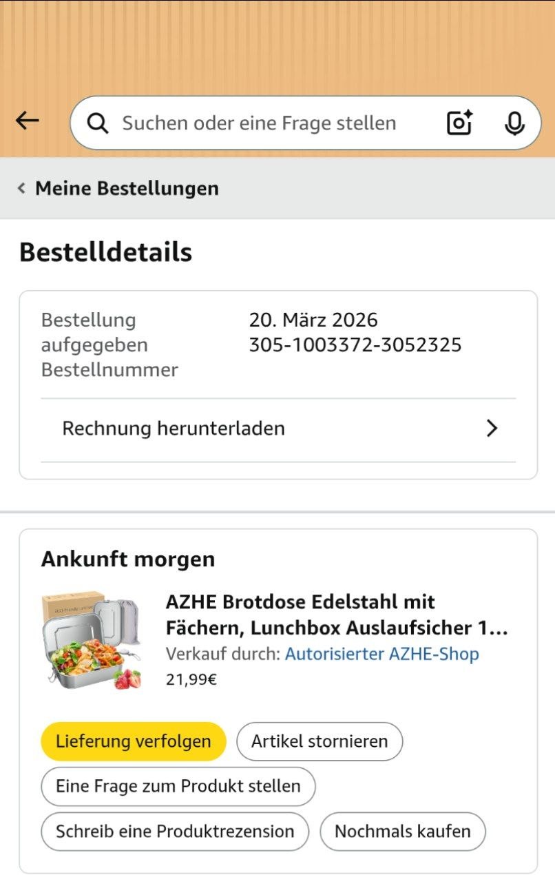Tap Schreib eine Produktrezension
This screenshot has width=555, height=875.
(175, 831)
